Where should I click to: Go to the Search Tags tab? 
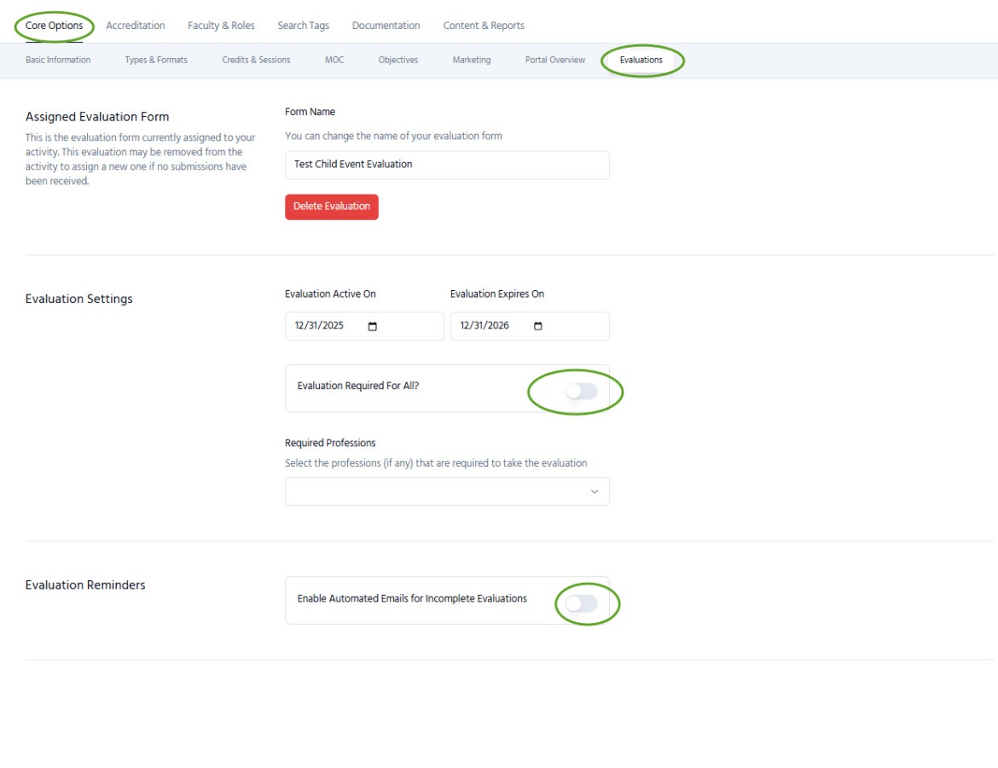coord(303,26)
